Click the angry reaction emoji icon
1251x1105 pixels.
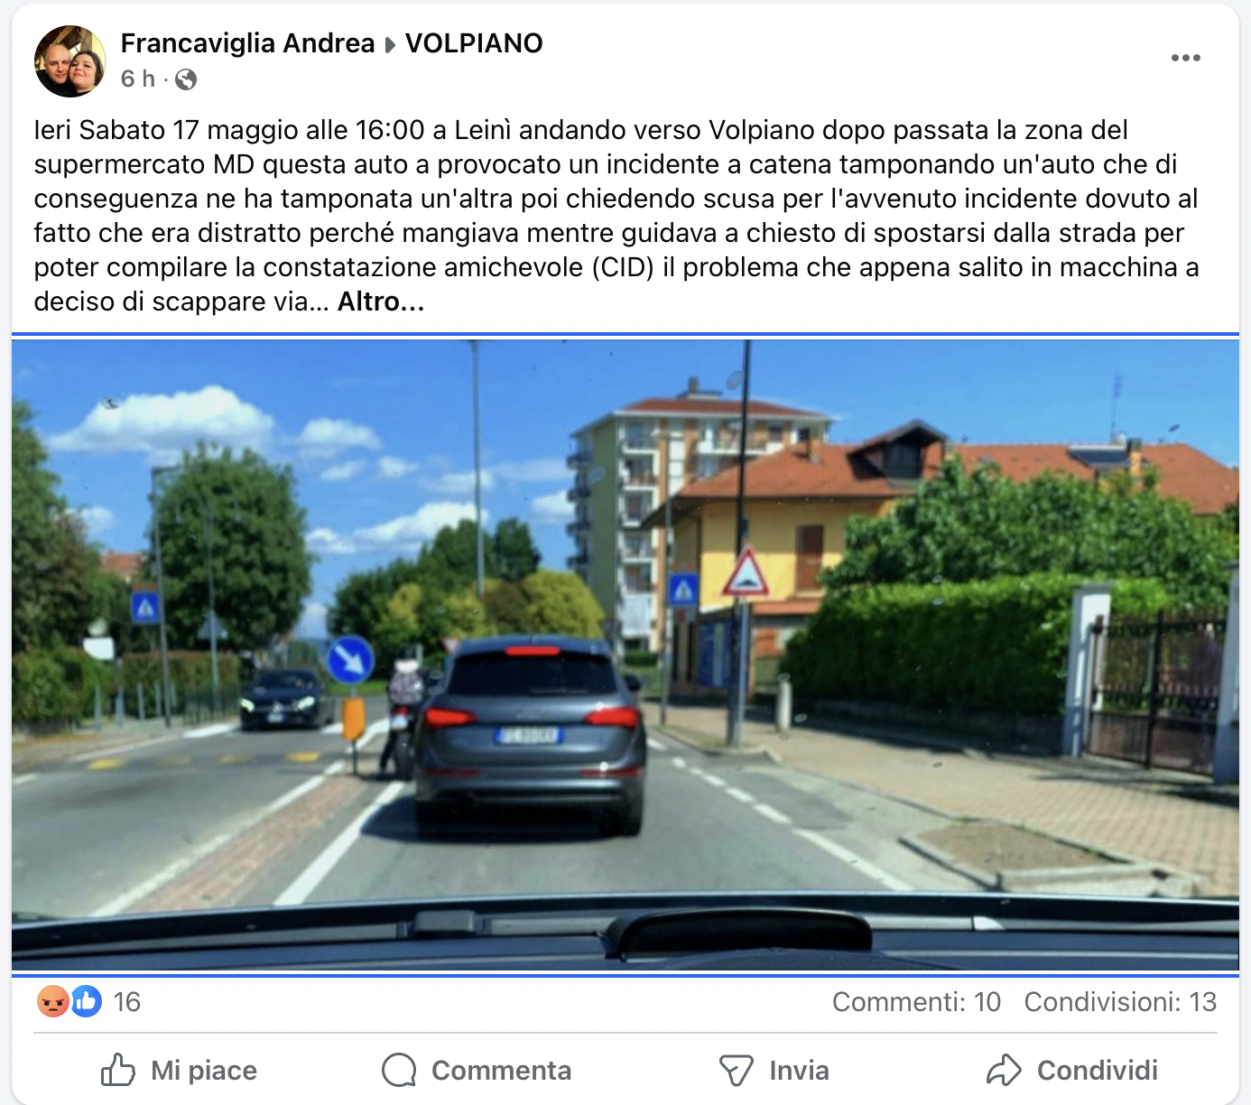[x=53, y=1001]
